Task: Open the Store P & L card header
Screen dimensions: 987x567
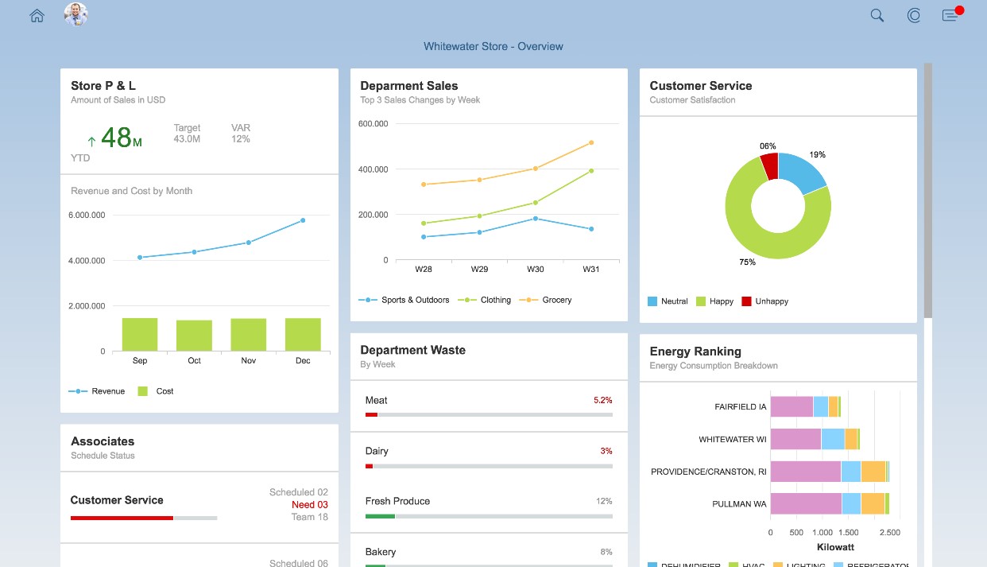Action: coord(199,91)
